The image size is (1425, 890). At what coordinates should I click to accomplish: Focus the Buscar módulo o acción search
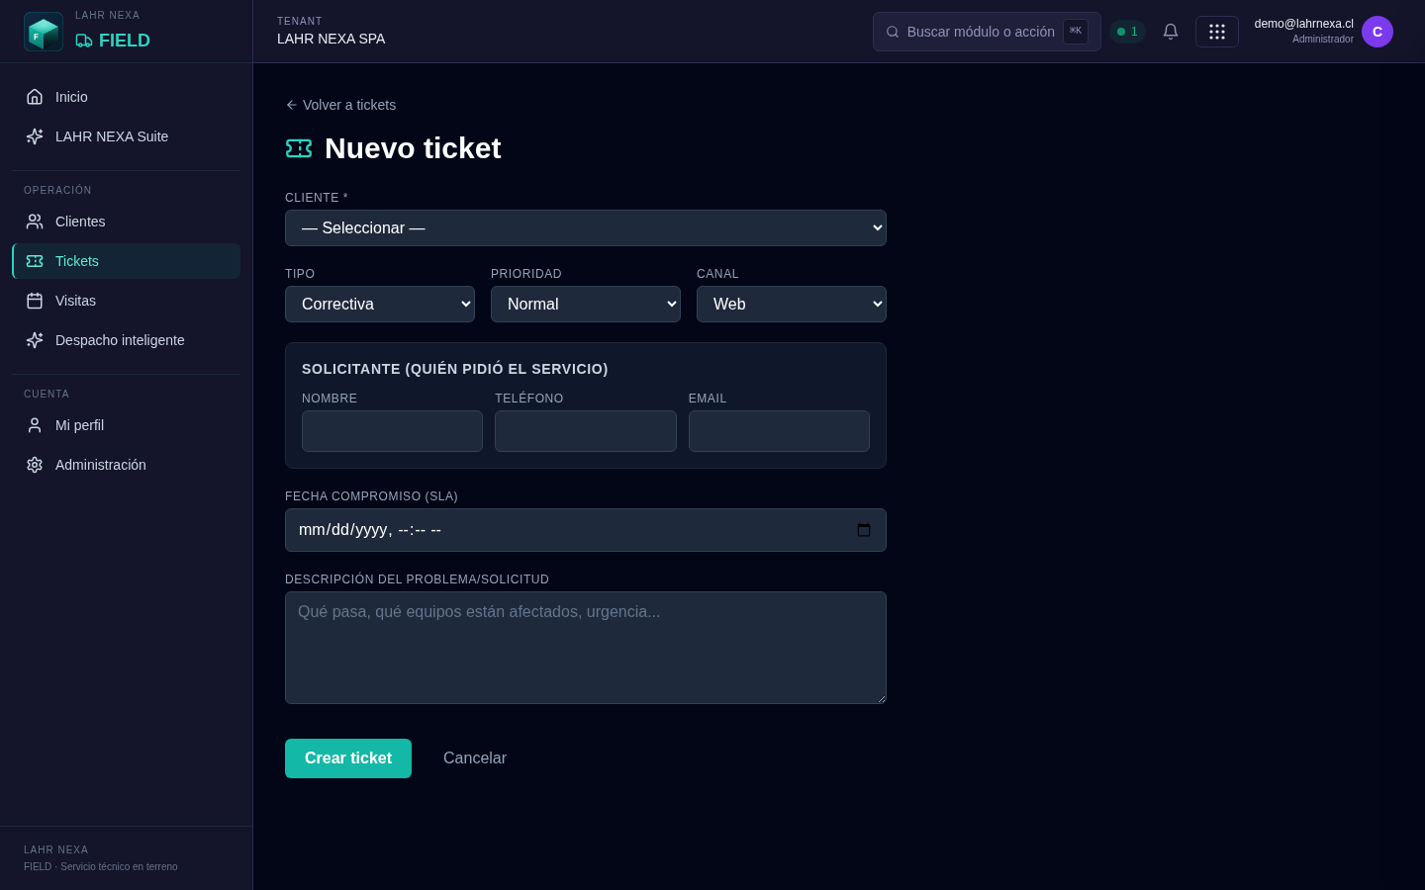[987, 32]
